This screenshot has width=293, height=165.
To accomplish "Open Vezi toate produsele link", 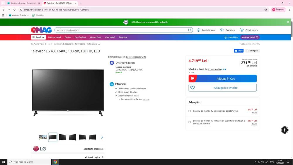I will point(93,149).
